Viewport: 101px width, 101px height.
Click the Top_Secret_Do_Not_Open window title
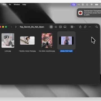click(x=32, y=27)
